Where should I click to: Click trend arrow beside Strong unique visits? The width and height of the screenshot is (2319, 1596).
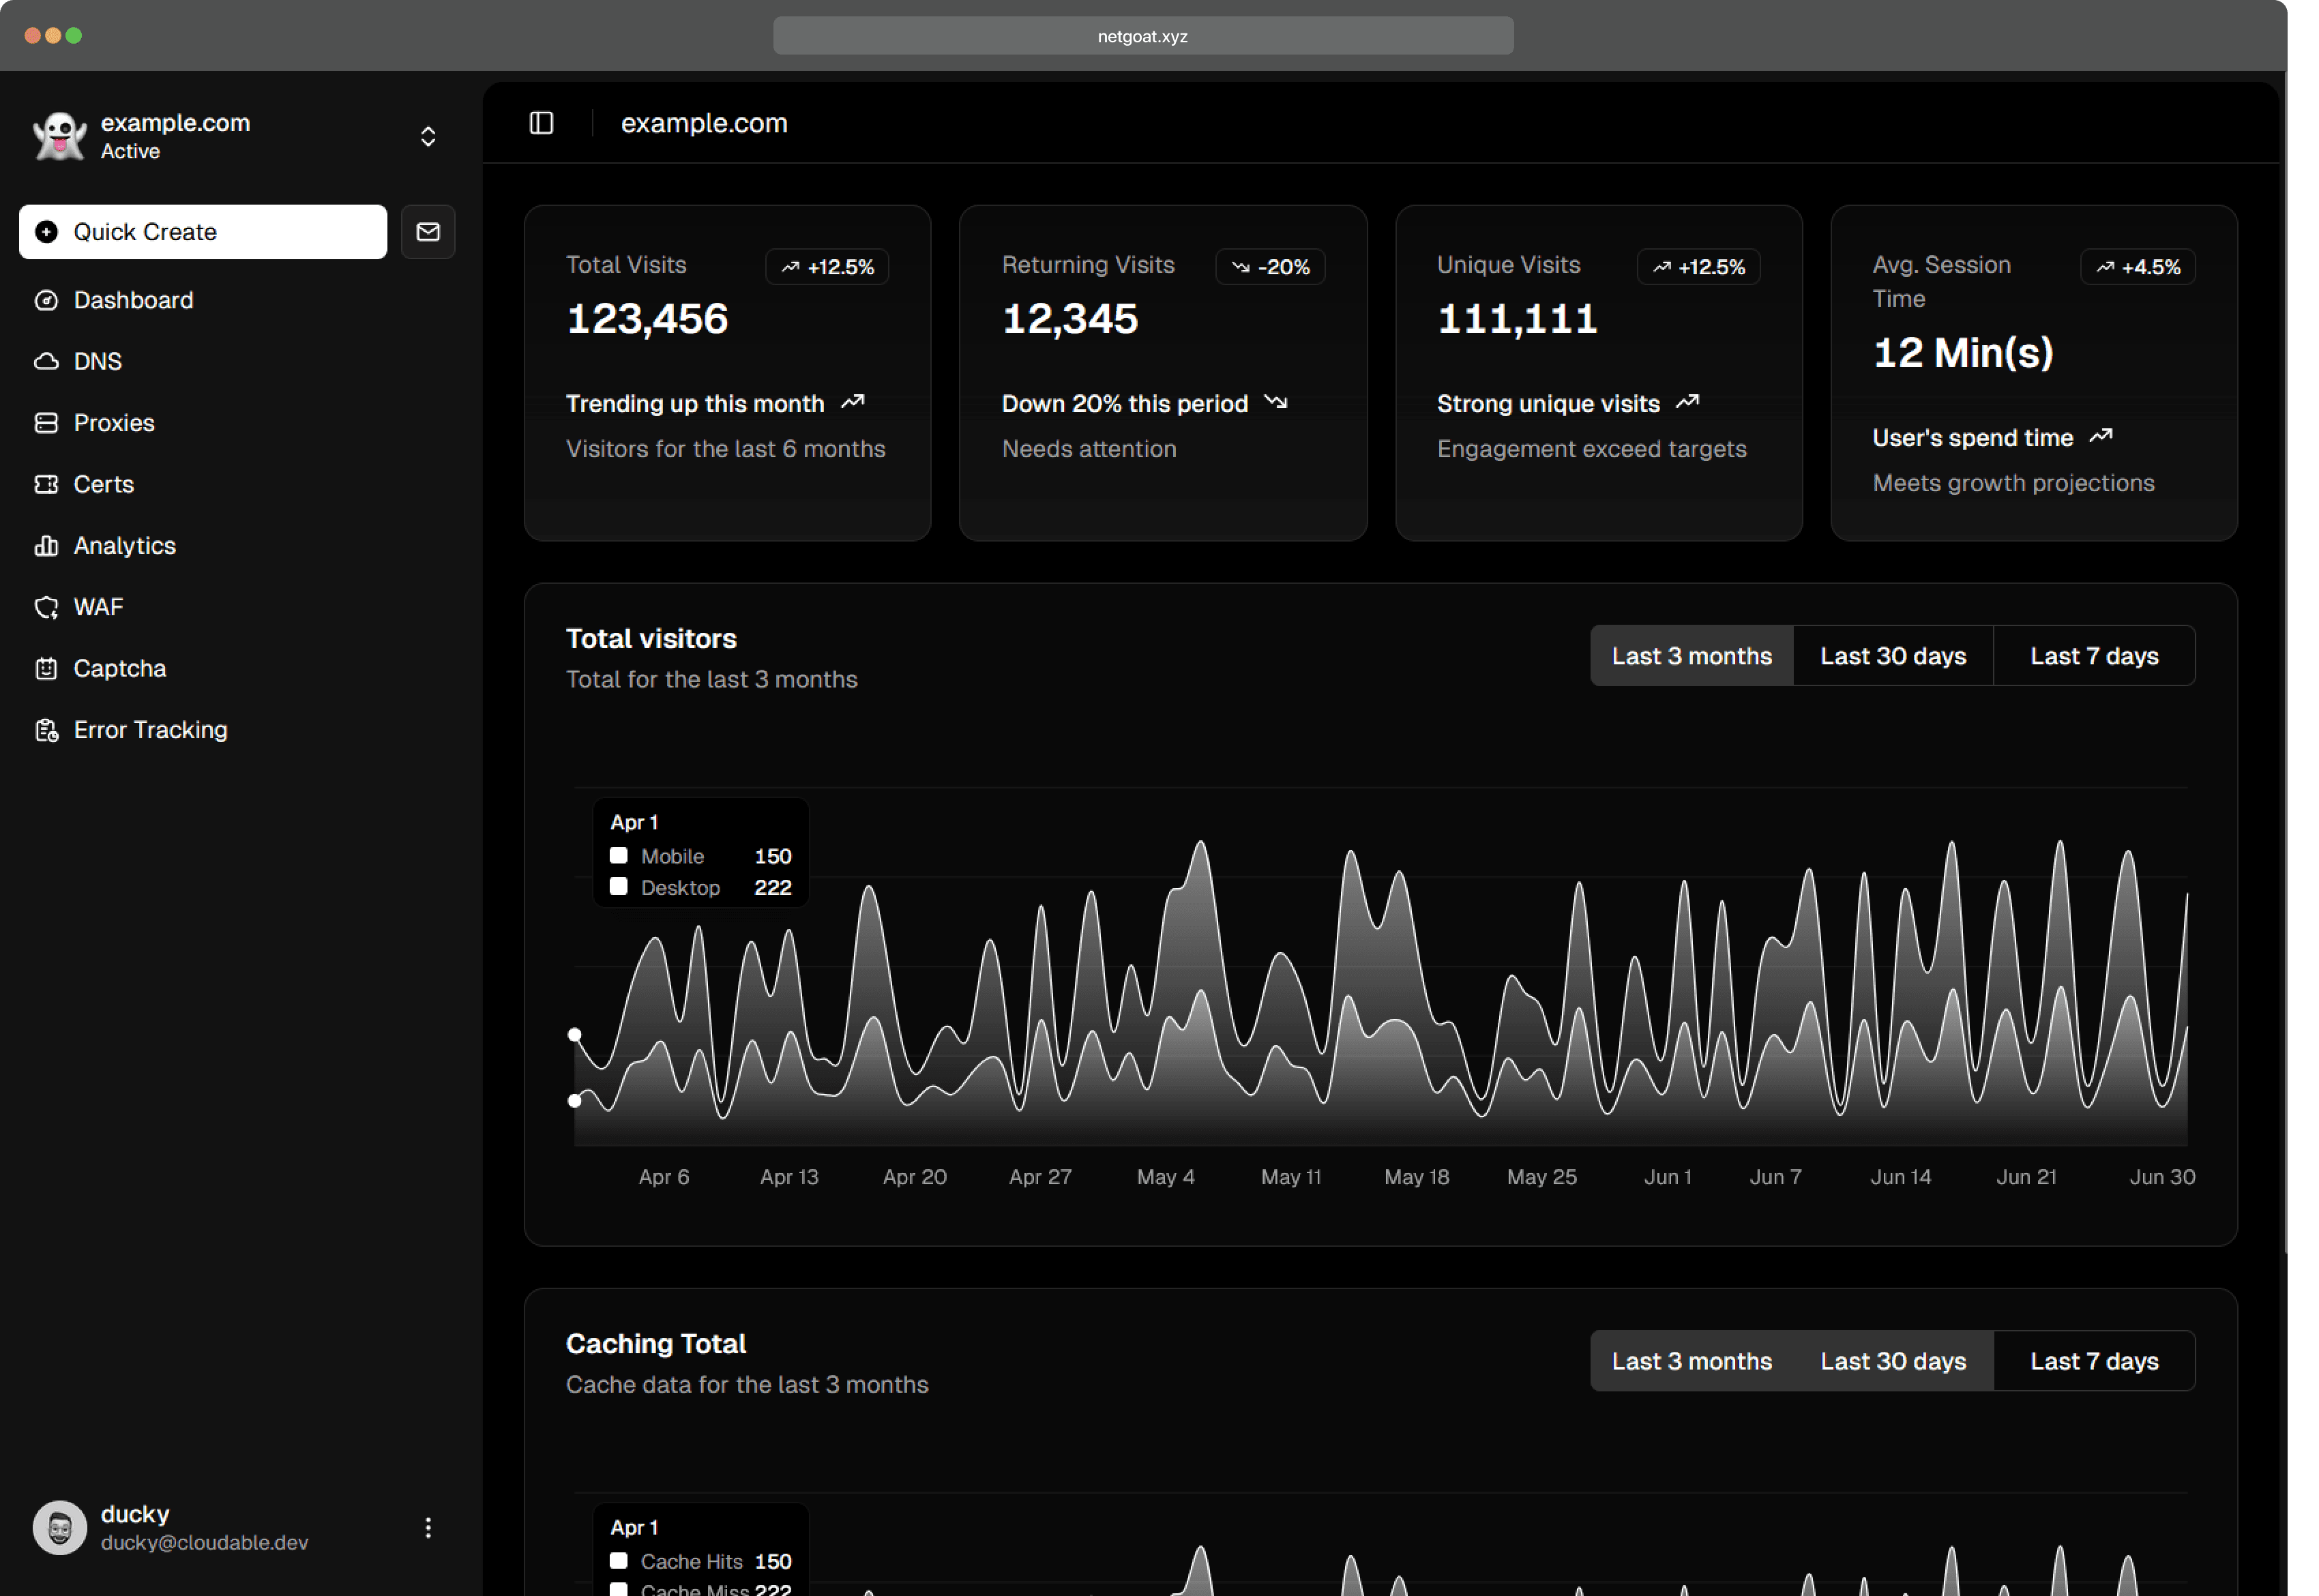click(1687, 402)
